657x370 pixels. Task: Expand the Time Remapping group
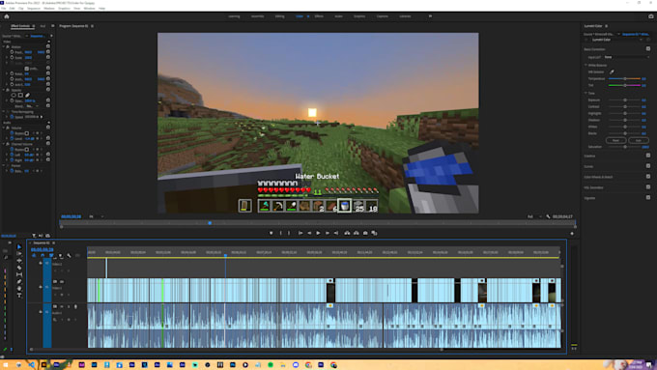[3, 112]
